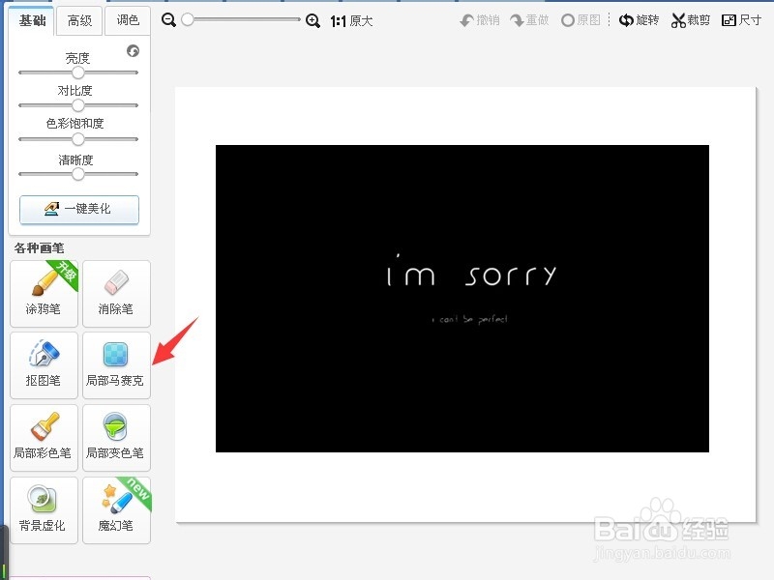Click the 撤销 undo button
774x580 pixels.
pyautogui.click(x=480, y=20)
